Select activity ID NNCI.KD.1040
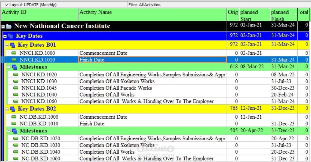 [39, 95]
